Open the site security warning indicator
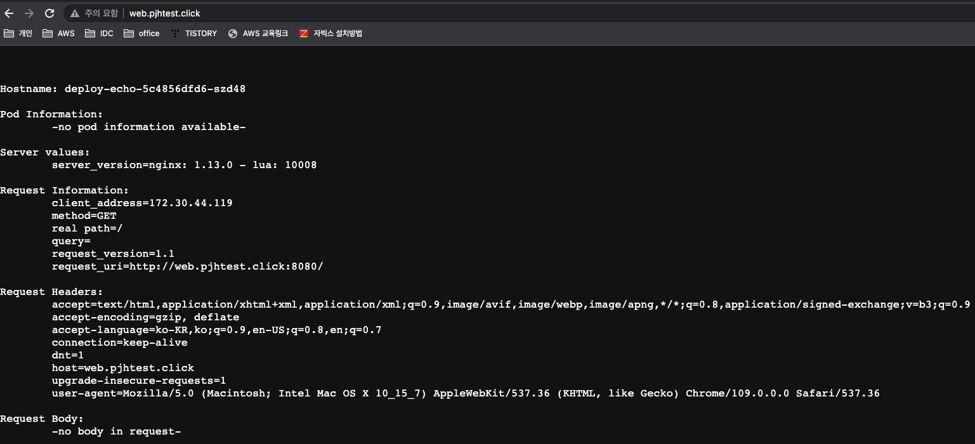975x444 pixels. pyautogui.click(x=95, y=13)
